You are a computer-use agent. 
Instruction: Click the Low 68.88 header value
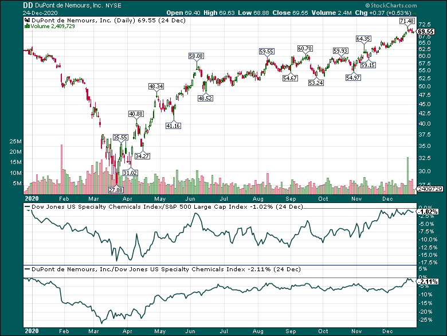[x=254, y=13]
